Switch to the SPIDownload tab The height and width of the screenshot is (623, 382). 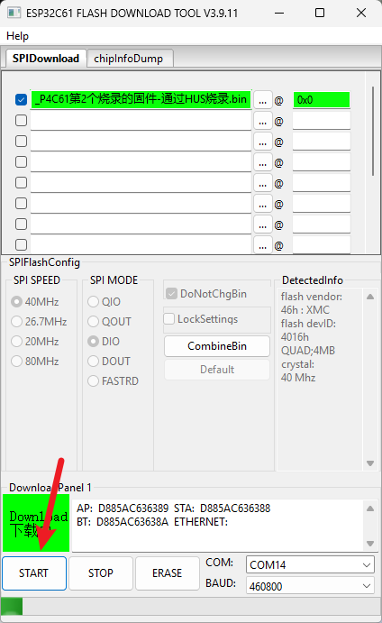(x=46, y=59)
